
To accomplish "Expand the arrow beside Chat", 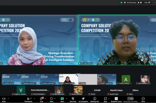I will tap(45, 99).
